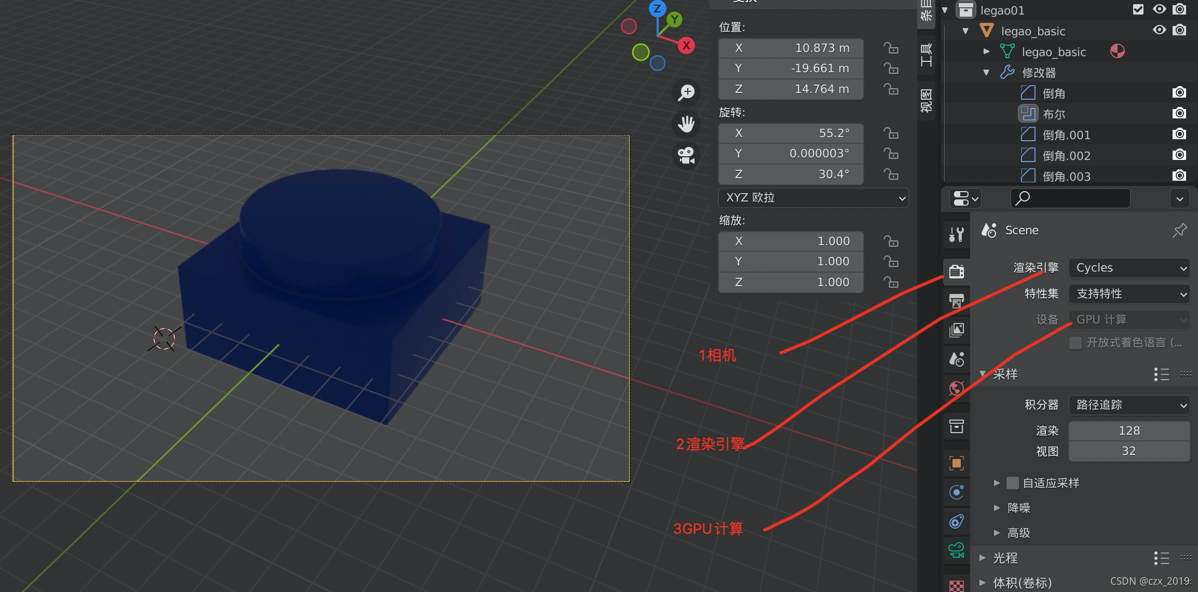Pin the Scene properties panel

1179,230
